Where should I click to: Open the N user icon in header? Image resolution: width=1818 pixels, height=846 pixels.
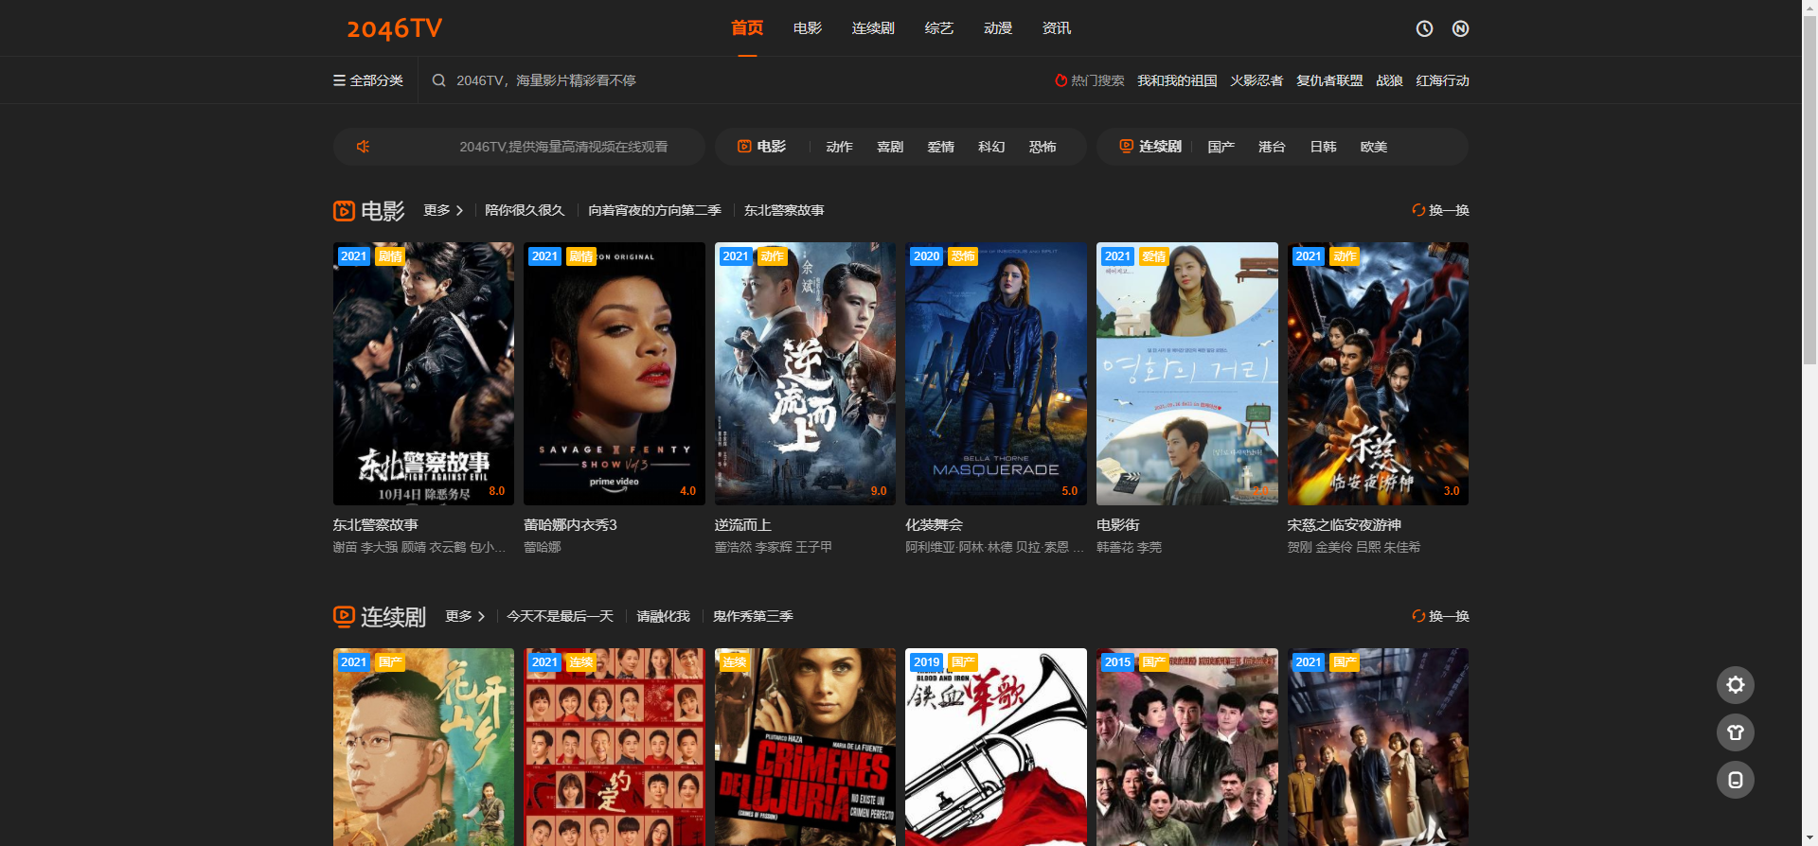coord(1460,28)
